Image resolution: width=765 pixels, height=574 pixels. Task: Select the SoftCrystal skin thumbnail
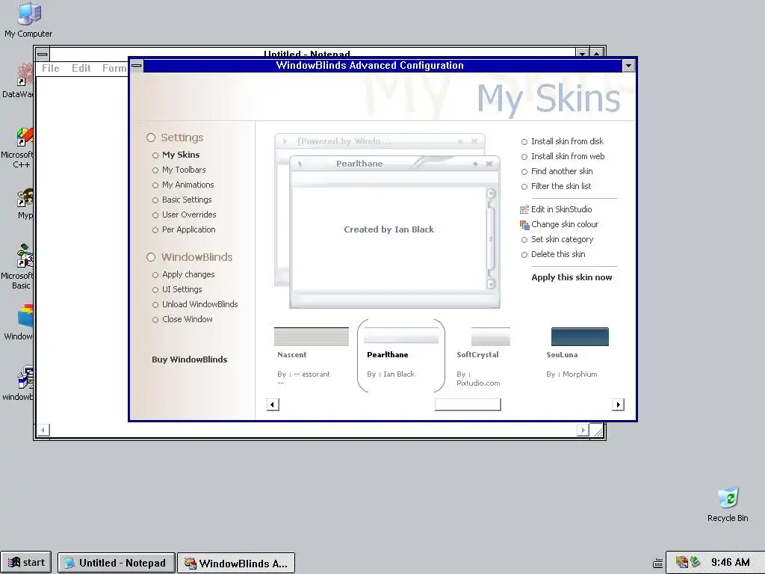click(490, 336)
